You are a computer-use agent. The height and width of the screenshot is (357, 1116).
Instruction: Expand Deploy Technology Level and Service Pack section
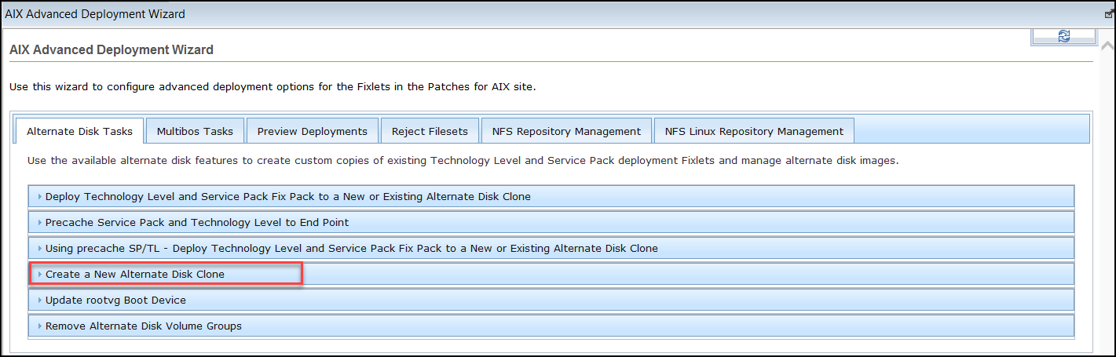(551, 196)
